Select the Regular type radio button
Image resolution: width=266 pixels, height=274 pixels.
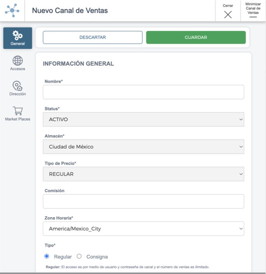tap(47, 256)
